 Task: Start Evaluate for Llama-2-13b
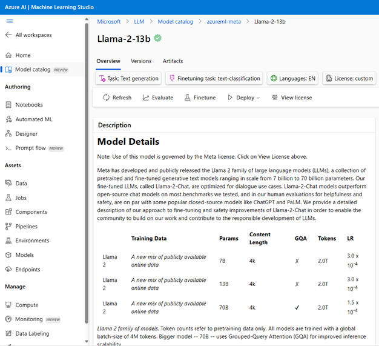click(x=158, y=98)
